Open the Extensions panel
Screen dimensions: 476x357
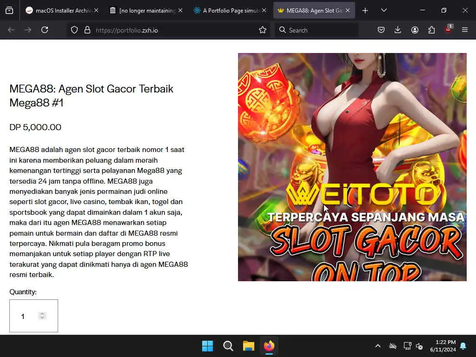[x=431, y=30]
